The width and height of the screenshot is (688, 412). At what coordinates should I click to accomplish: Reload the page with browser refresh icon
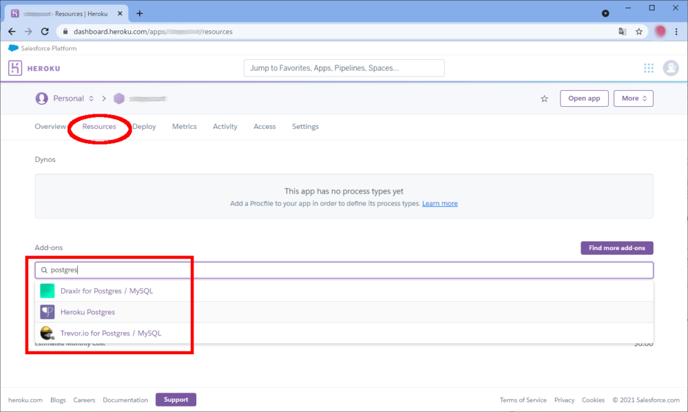click(45, 32)
